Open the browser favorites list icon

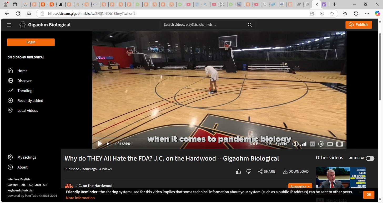(x=345, y=14)
